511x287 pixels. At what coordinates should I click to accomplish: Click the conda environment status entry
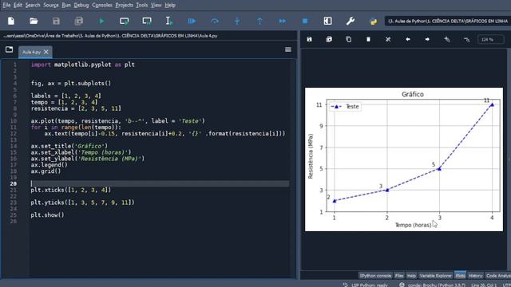coord(432,285)
